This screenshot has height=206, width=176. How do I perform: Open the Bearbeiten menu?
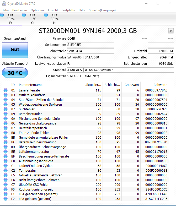[x=20, y=10]
